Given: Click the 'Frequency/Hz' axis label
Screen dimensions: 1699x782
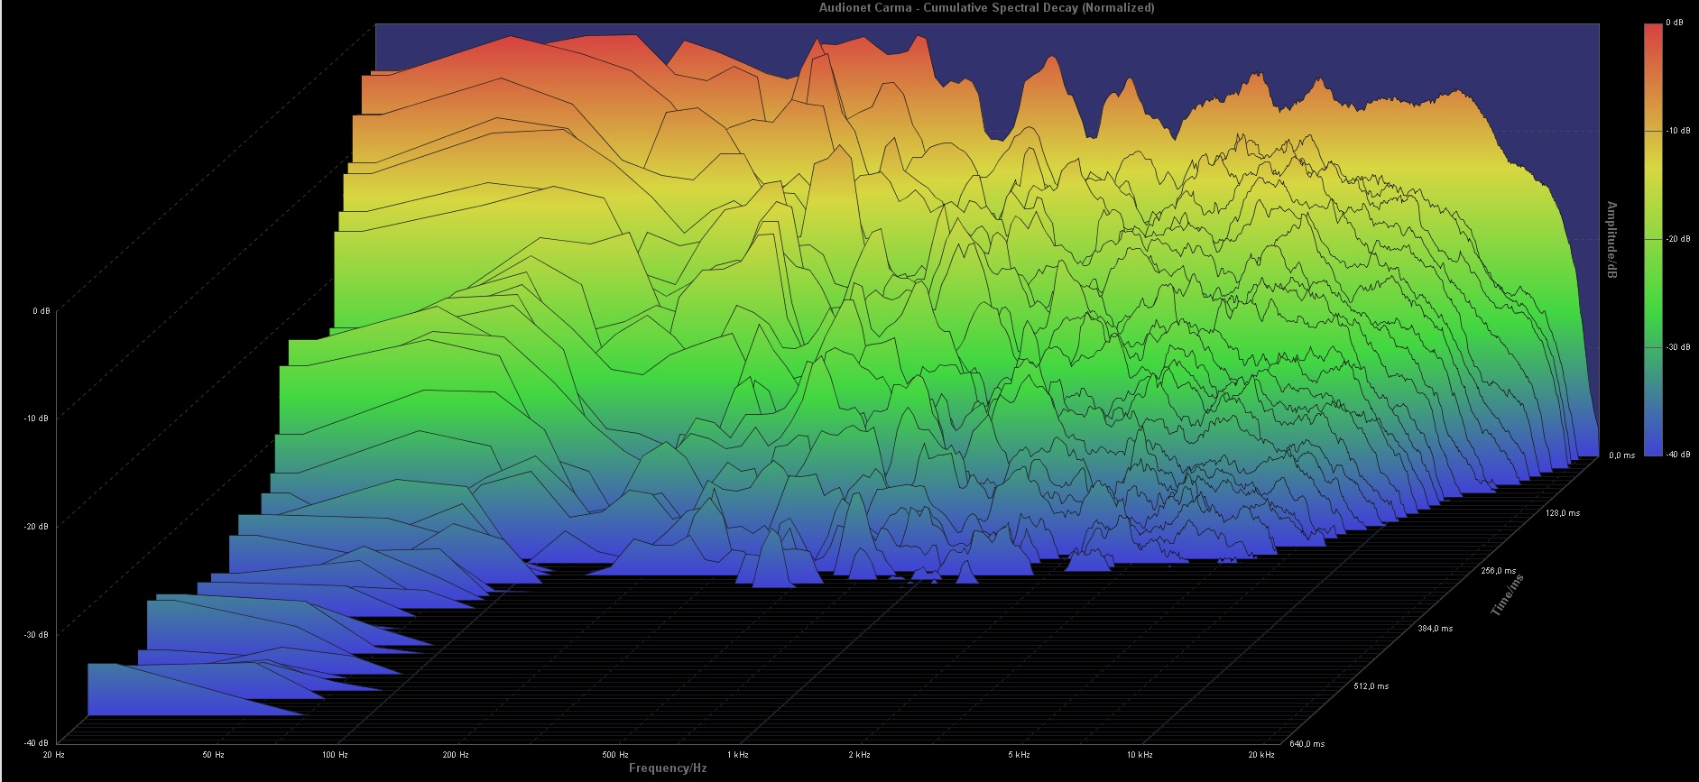Looking at the screenshot, I should point(667,768).
